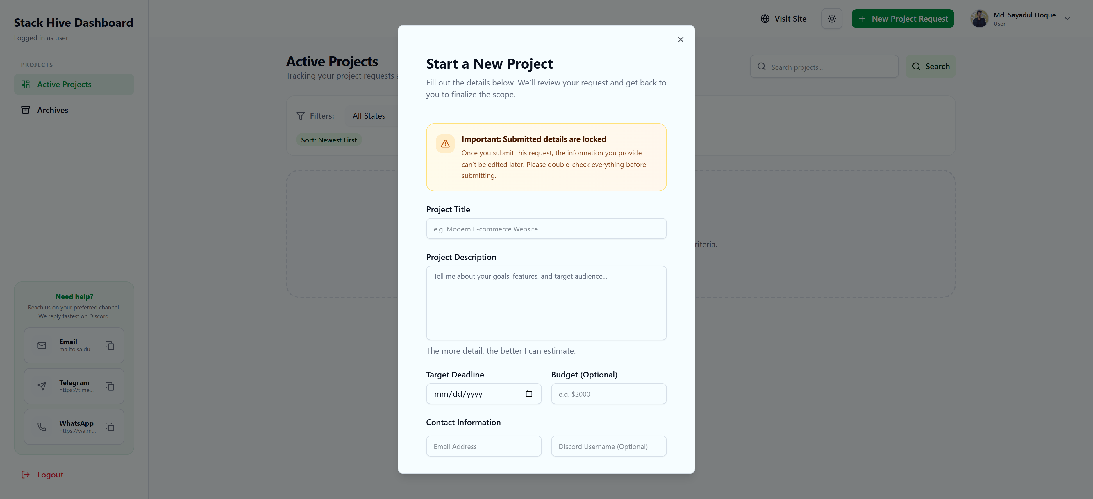Focus the Search projects field

(x=824, y=67)
